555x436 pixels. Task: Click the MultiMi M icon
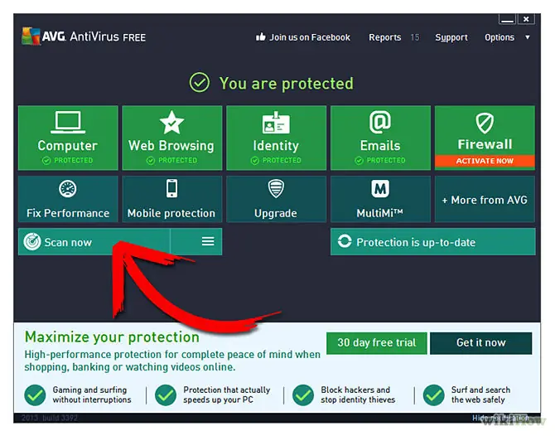coord(380,189)
